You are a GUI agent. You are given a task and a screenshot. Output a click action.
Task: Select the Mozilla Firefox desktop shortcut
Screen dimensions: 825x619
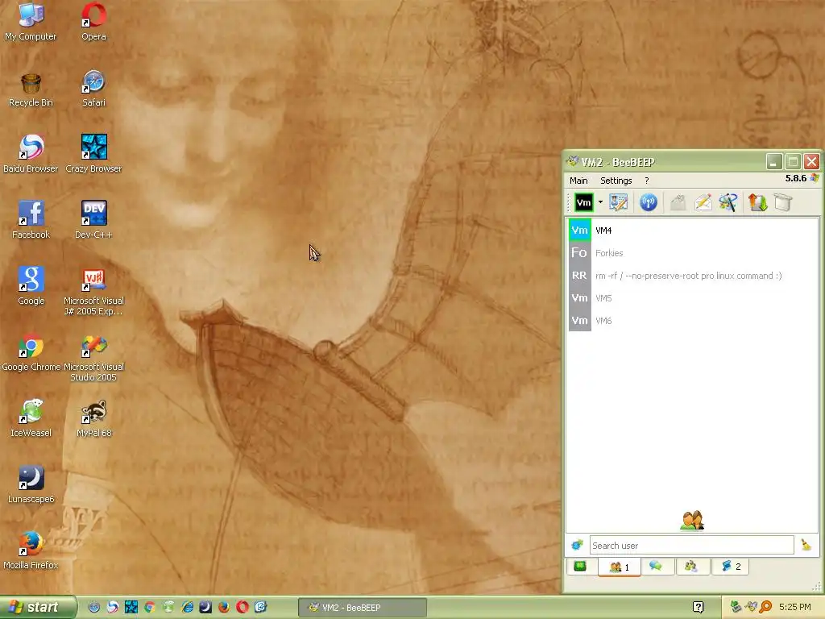[x=31, y=550]
